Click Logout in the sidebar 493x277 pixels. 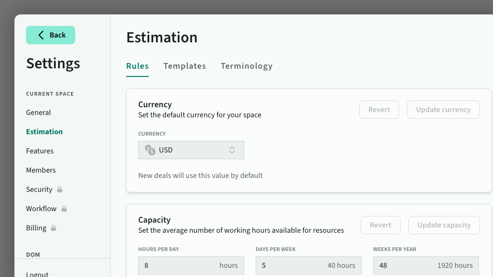(37, 274)
